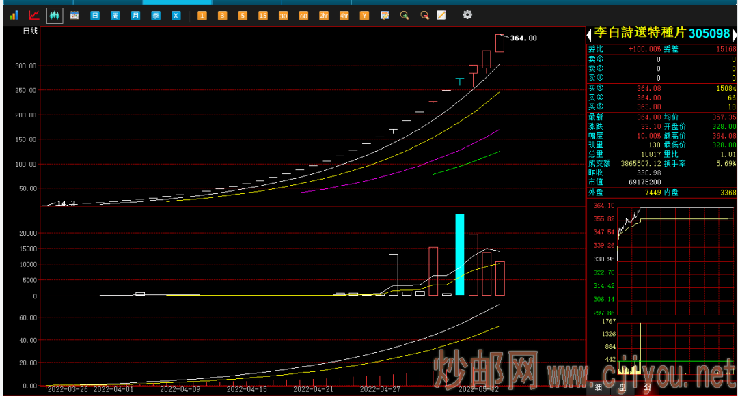Go to previous stock with left arrow
The height and width of the screenshot is (396, 738).
pos(590,34)
